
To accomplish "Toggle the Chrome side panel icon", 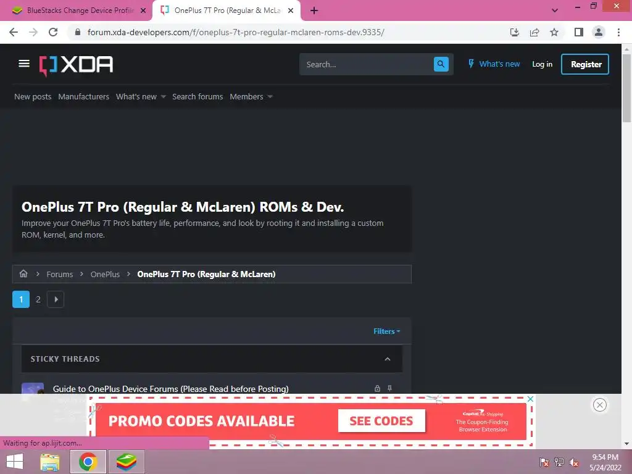I will 579,32.
